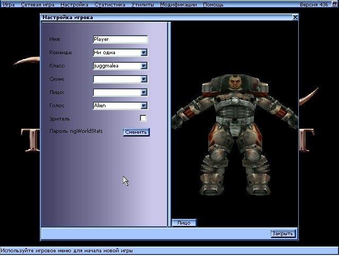Click the Имя text field containing Player
The image size is (339, 256).
coord(120,39)
